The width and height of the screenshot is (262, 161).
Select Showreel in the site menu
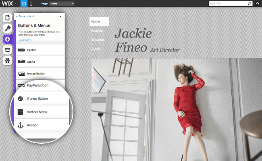click(x=98, y=40)
